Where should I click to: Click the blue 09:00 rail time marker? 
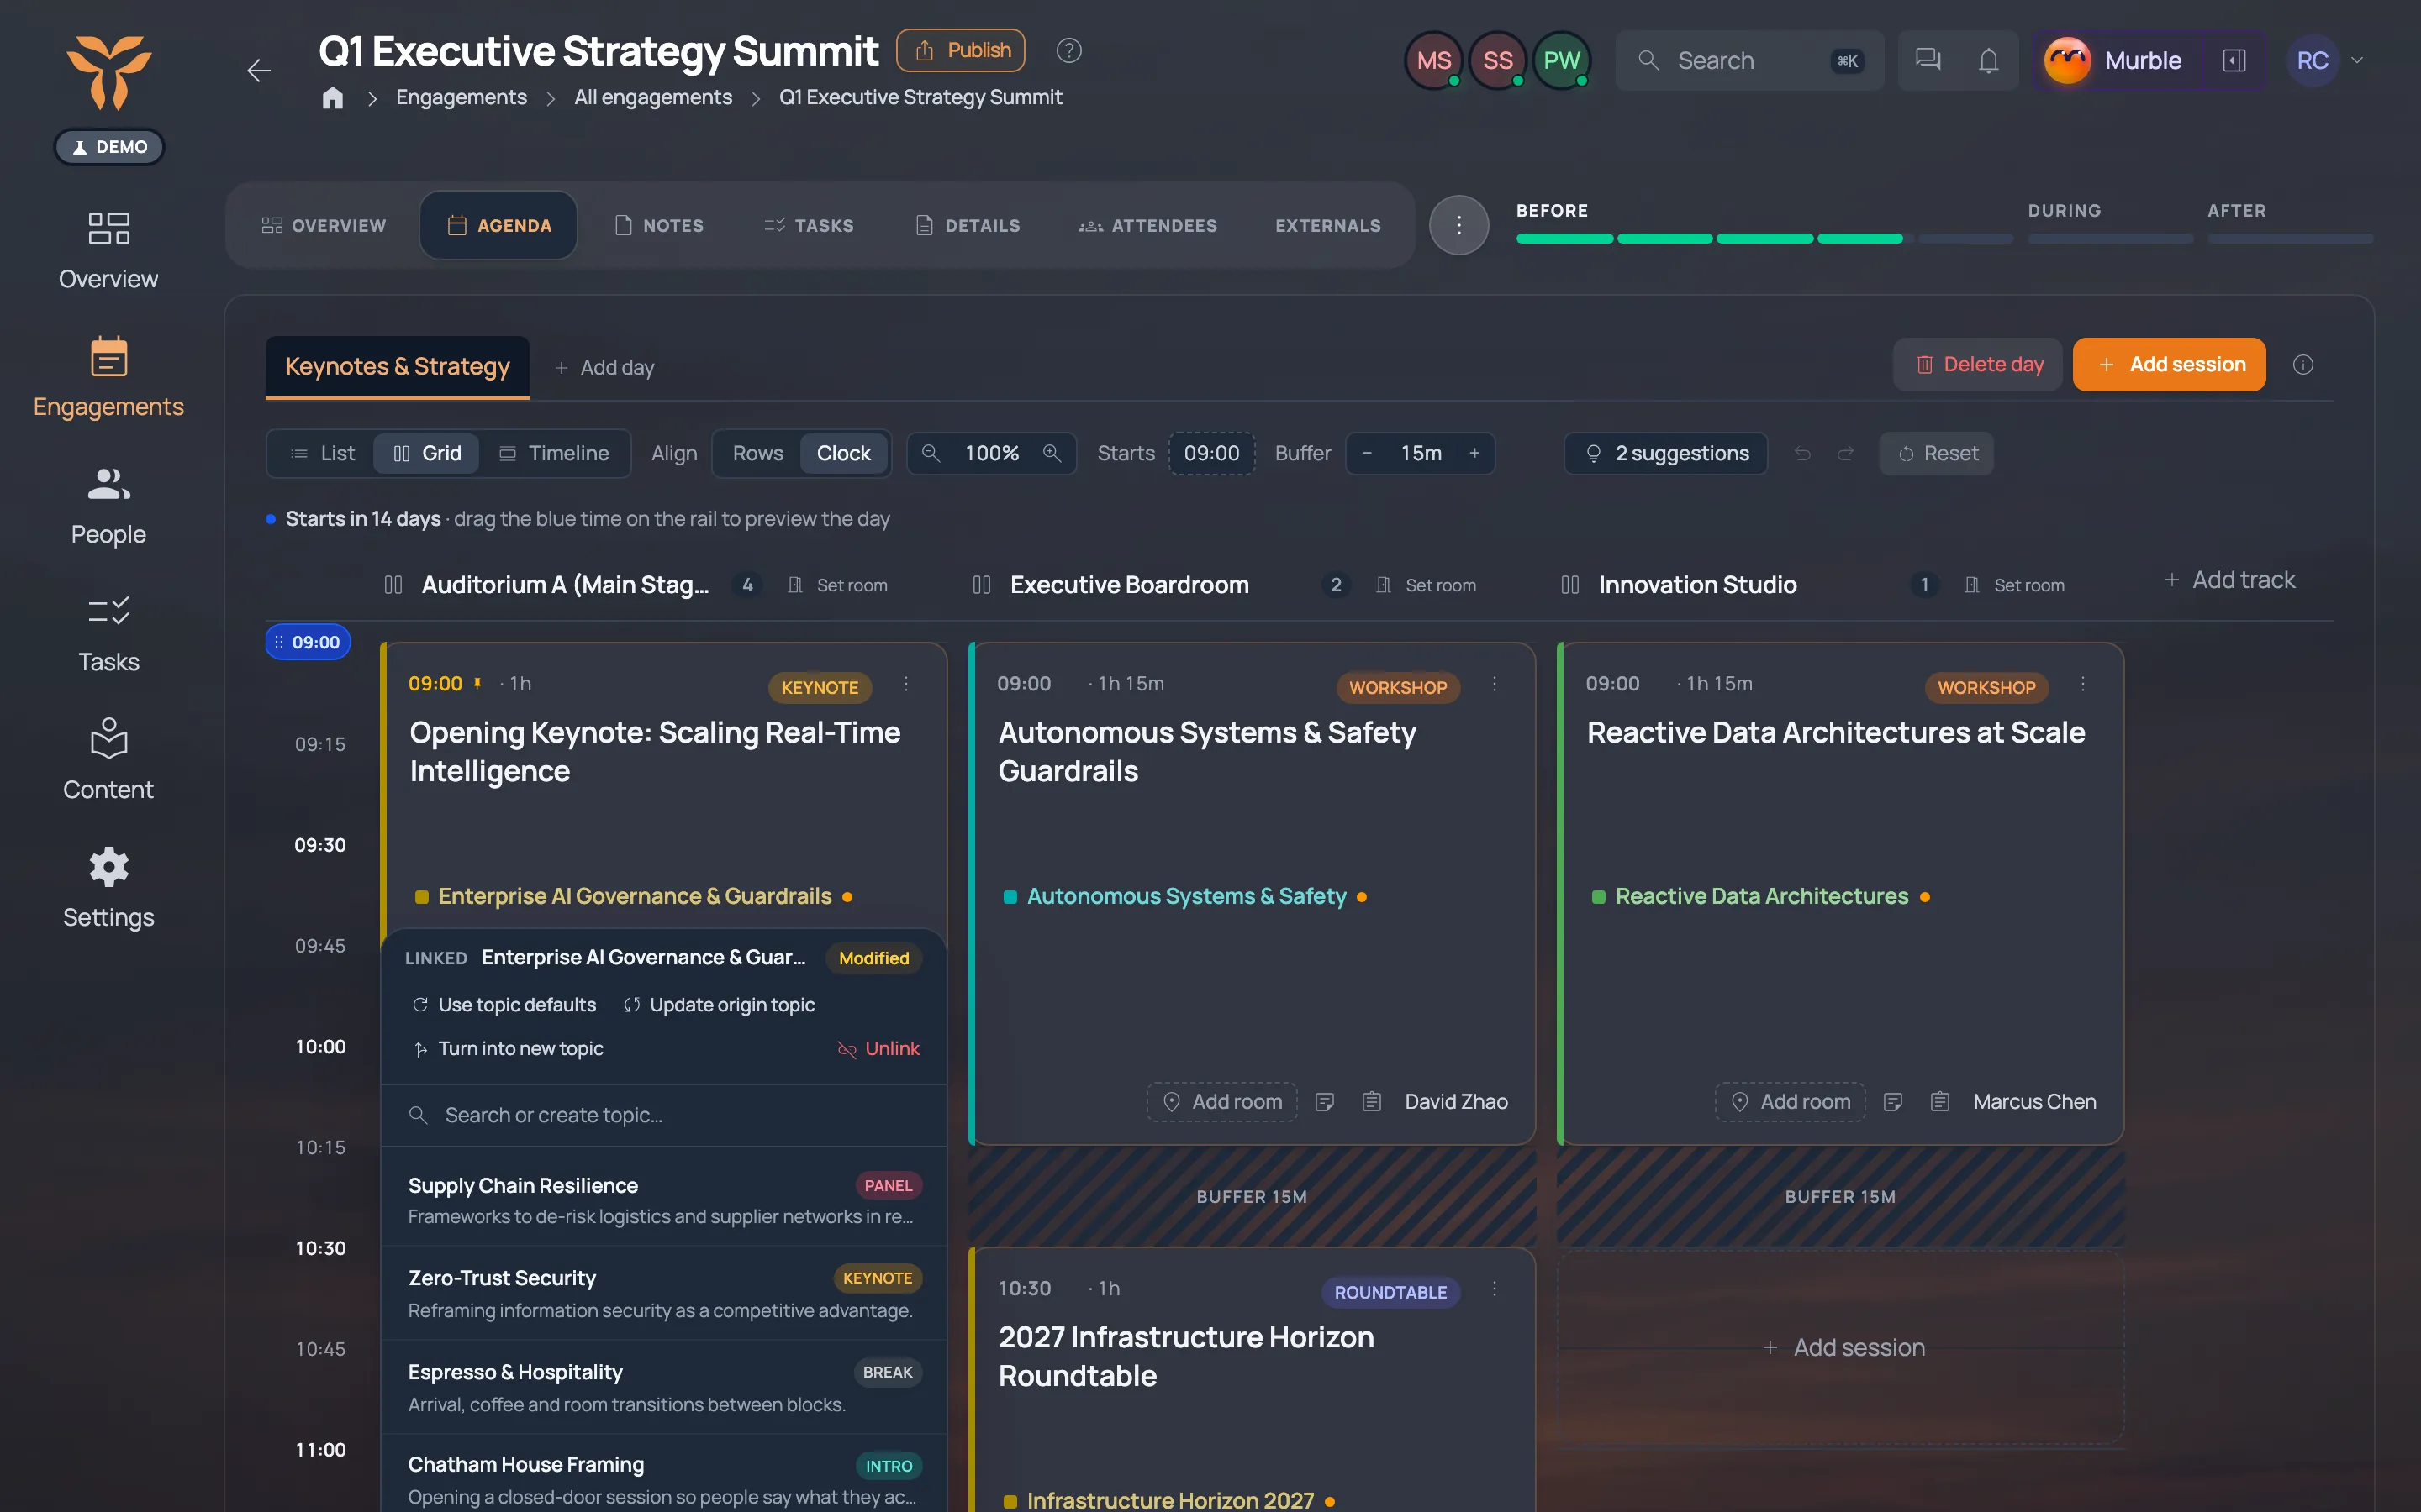(x=309, y=642)
